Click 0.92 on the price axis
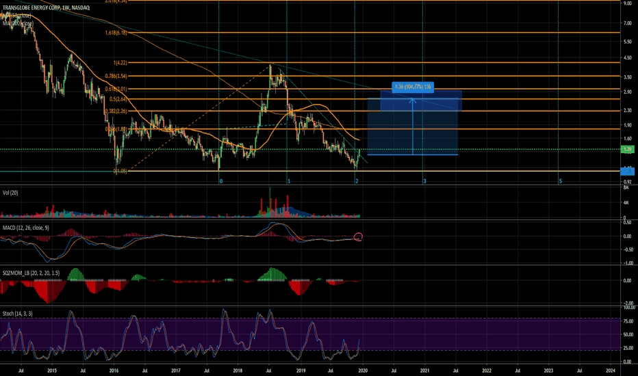The height and width of the screenshot is (376, 638). [628, 182]
